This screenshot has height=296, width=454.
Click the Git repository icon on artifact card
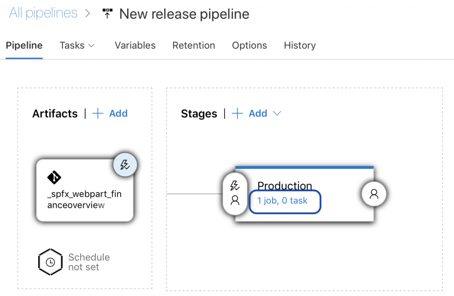(x=54, y=178)
